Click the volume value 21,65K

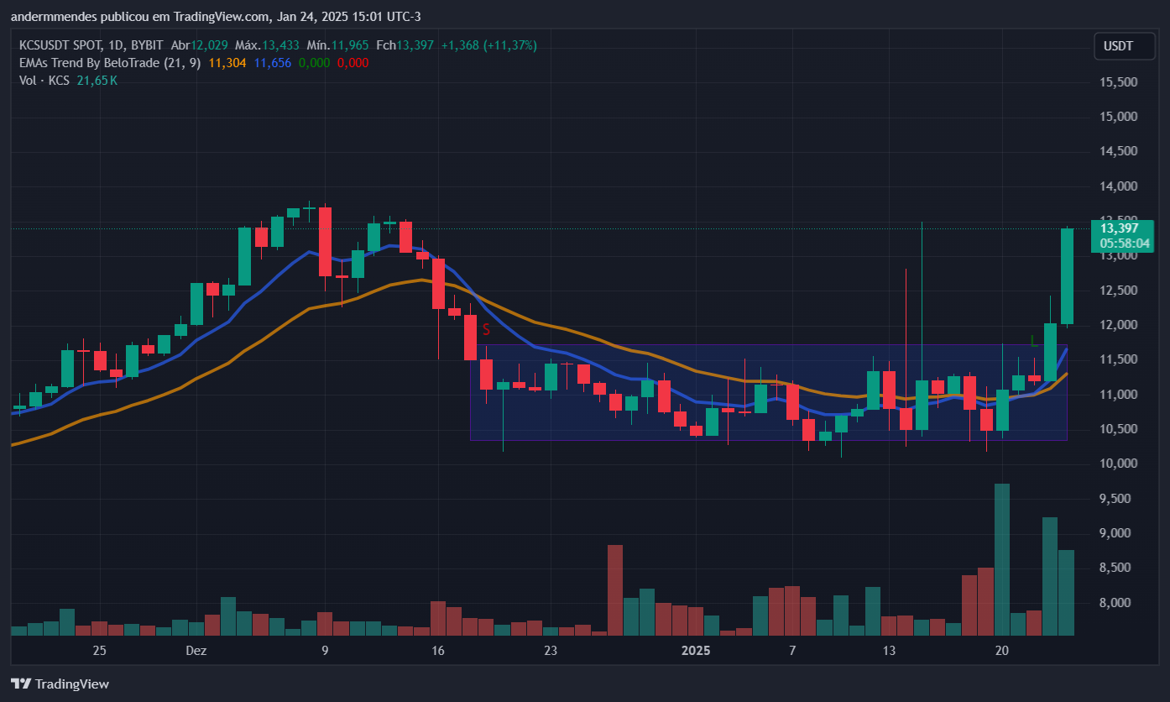[98, 81]
